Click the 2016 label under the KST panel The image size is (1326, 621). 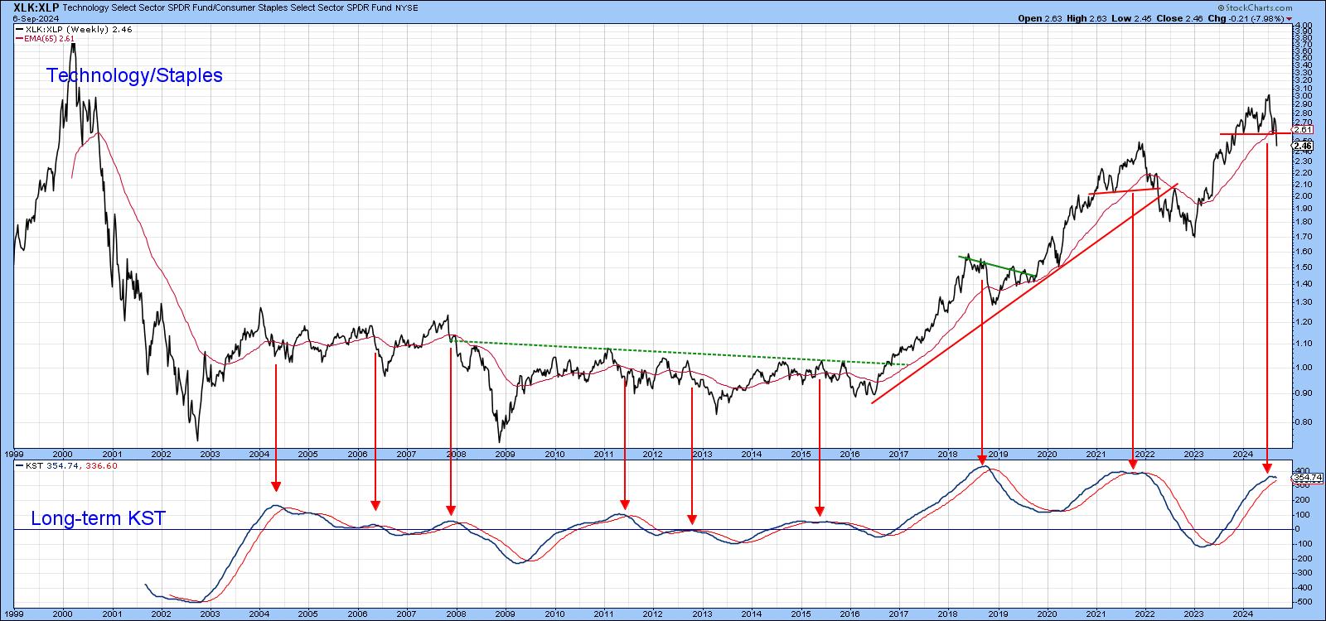[849, 614]
